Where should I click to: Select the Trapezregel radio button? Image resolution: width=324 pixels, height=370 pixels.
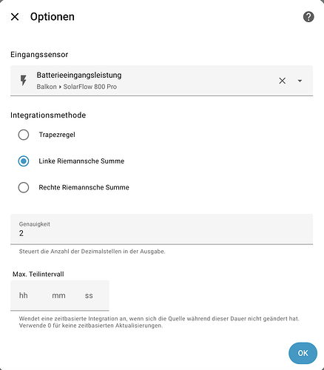(x=24, y=135)
